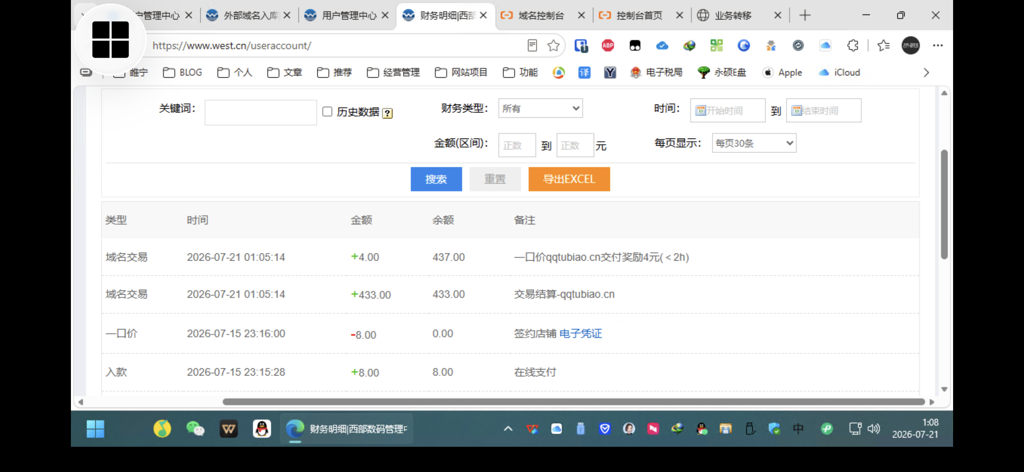Click the Windows Security shield tray icon
This screenshot has width=1024, height=472.
[774, 429]
